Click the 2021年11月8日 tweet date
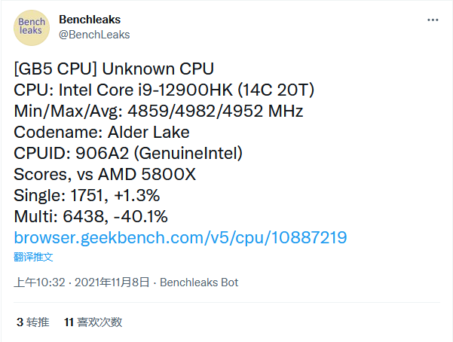This screenshot has height=342, width=453. click(x=111, y=282)
